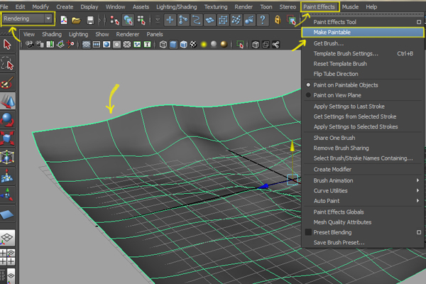Image resolution: width=426 pixels, height=284 pixels.
Task: Choose Template Brush Settings...
Action: click(364, 53)
